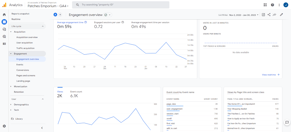Open the Advertising icon in left rail

pyautogui.click(x=4, y=37)
